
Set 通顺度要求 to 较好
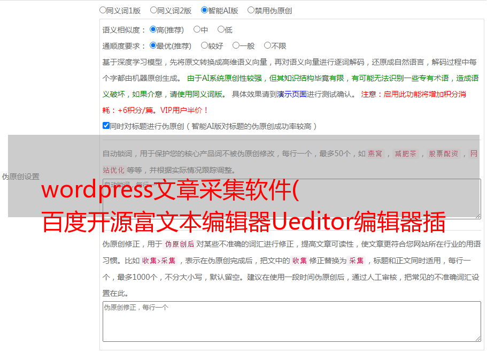tap(204, 45)
